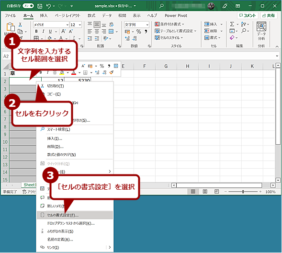
Task: Click the percent style icon in ribbon
Action: [138, 32]
